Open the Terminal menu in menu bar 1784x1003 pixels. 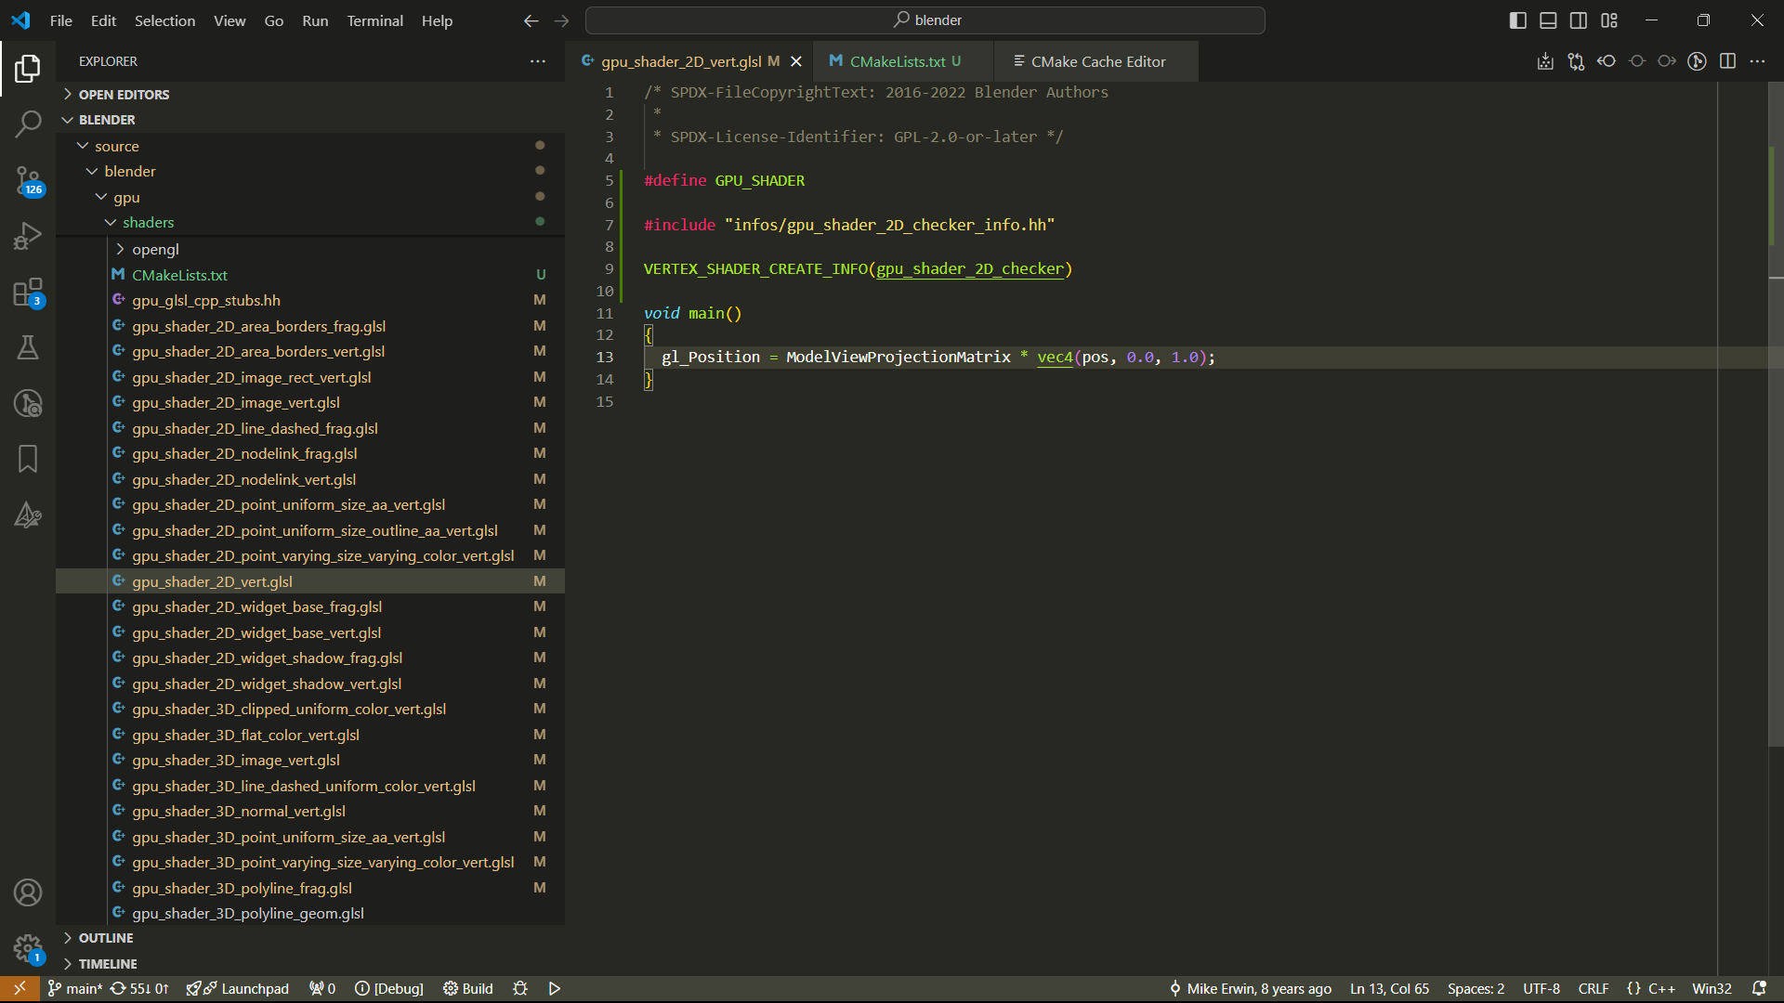[374, 20]
